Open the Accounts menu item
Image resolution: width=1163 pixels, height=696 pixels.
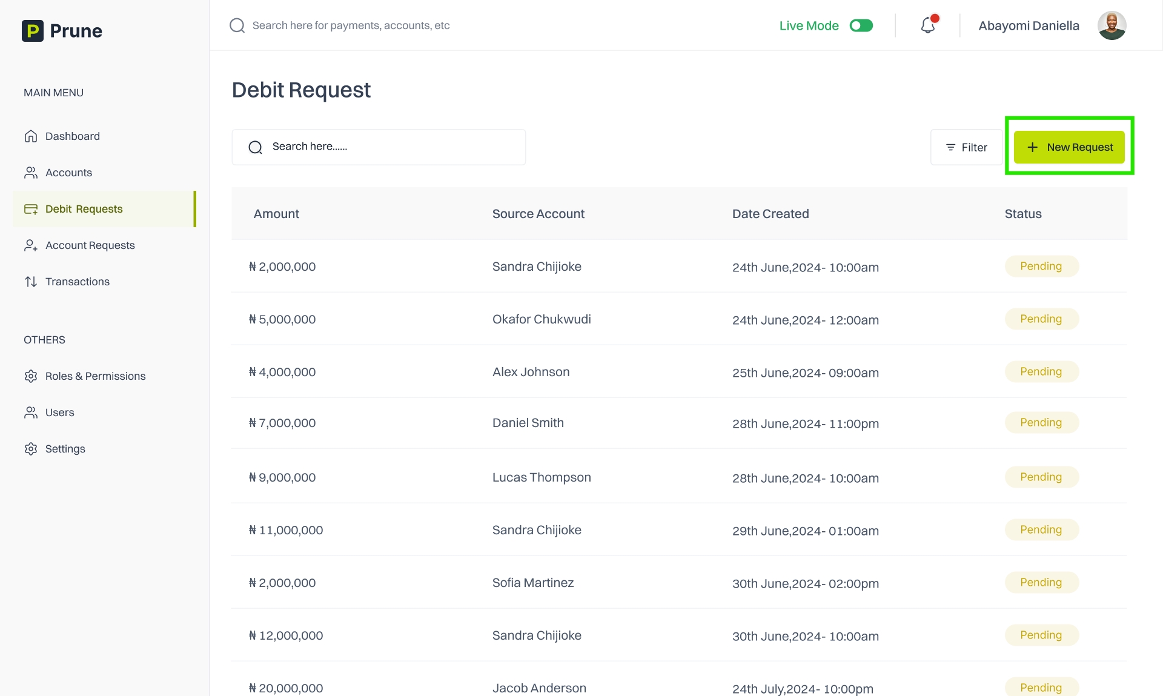tap(68, 173)
